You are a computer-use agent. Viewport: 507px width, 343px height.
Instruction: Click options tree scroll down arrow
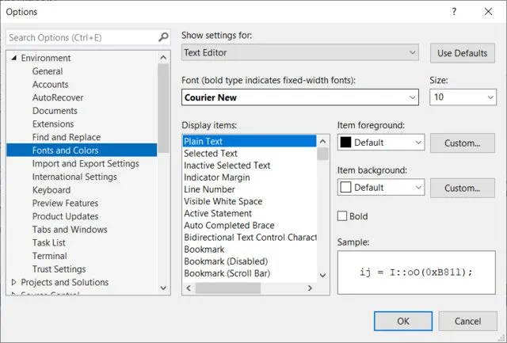[x=164, y=288]
